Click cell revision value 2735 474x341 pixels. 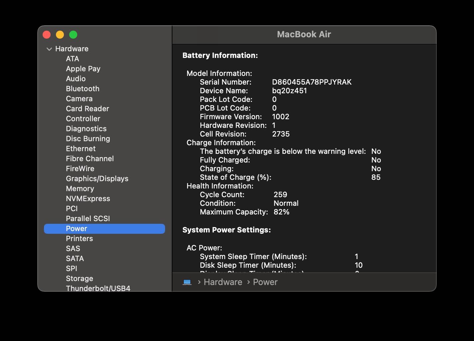point(281,134)
